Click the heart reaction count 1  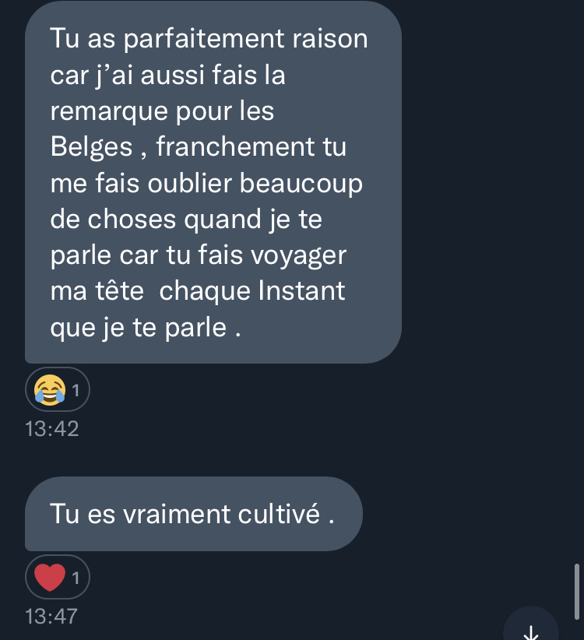coord(76,578)
